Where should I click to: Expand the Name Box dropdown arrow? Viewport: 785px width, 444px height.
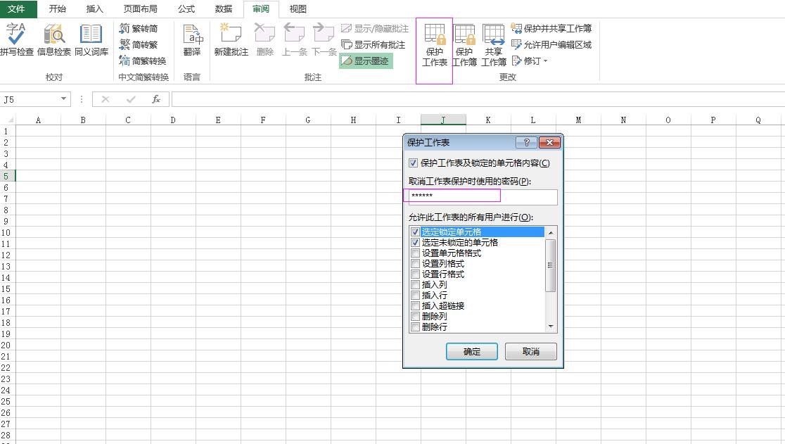(63, 99)
